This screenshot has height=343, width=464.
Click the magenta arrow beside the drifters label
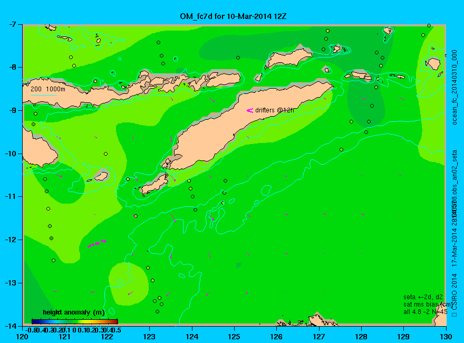(x=250, y=110)
